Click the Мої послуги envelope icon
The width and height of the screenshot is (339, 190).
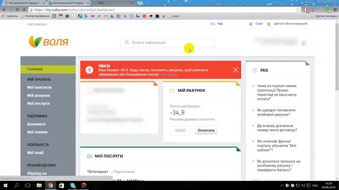[x=90, y=156]
